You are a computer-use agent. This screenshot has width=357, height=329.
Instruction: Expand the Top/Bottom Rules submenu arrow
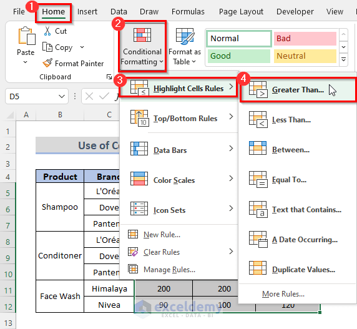[231, 117]
